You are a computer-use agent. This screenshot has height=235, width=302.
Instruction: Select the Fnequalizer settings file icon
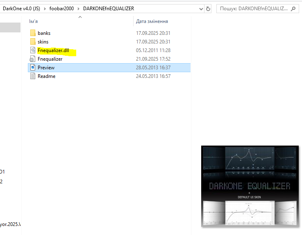pos(32,59)
